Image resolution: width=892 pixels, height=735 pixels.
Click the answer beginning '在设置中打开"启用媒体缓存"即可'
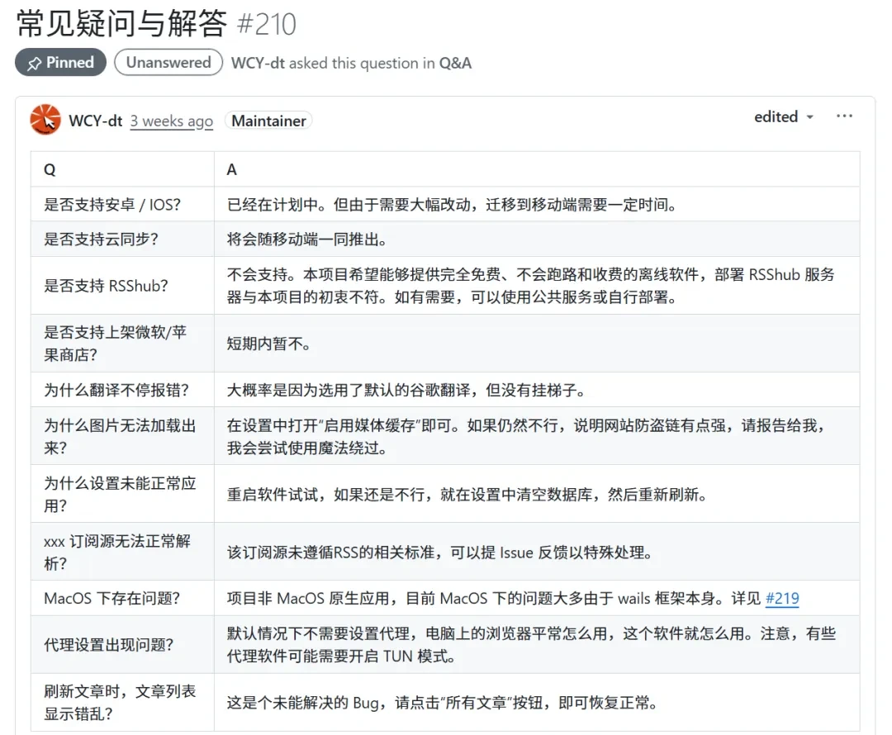pyautogui.click(x=526, y=436)
